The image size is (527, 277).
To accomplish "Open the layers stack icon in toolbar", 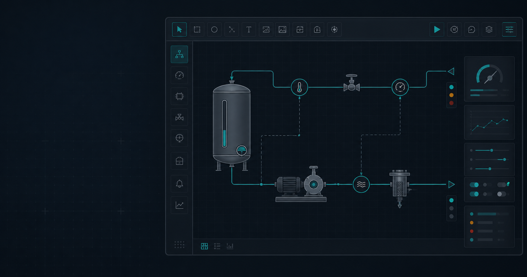I will pos(489,30).
